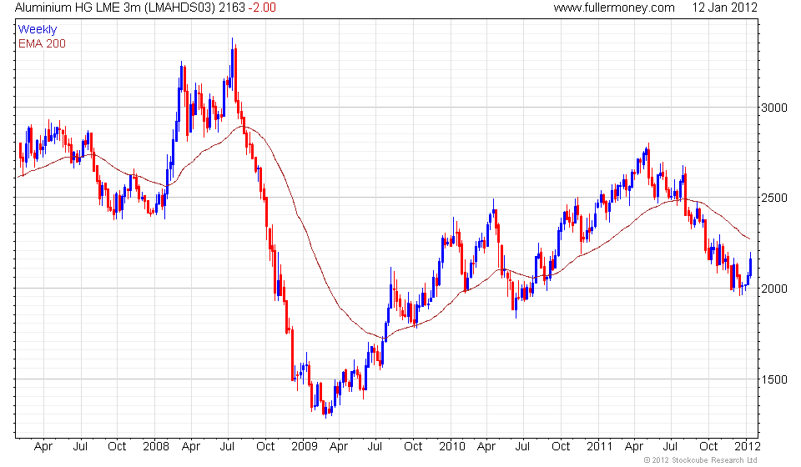Click the '3000' price axis label
The width and height of the screenshot is (801, 467).
(x=774, y=108)
